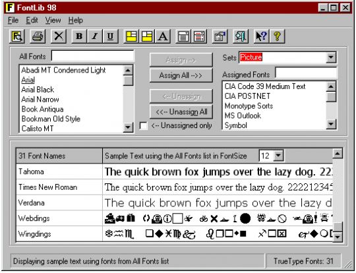356x273 pixels.
Task: Click the FontLib F title bar icon
Action: 10,7
